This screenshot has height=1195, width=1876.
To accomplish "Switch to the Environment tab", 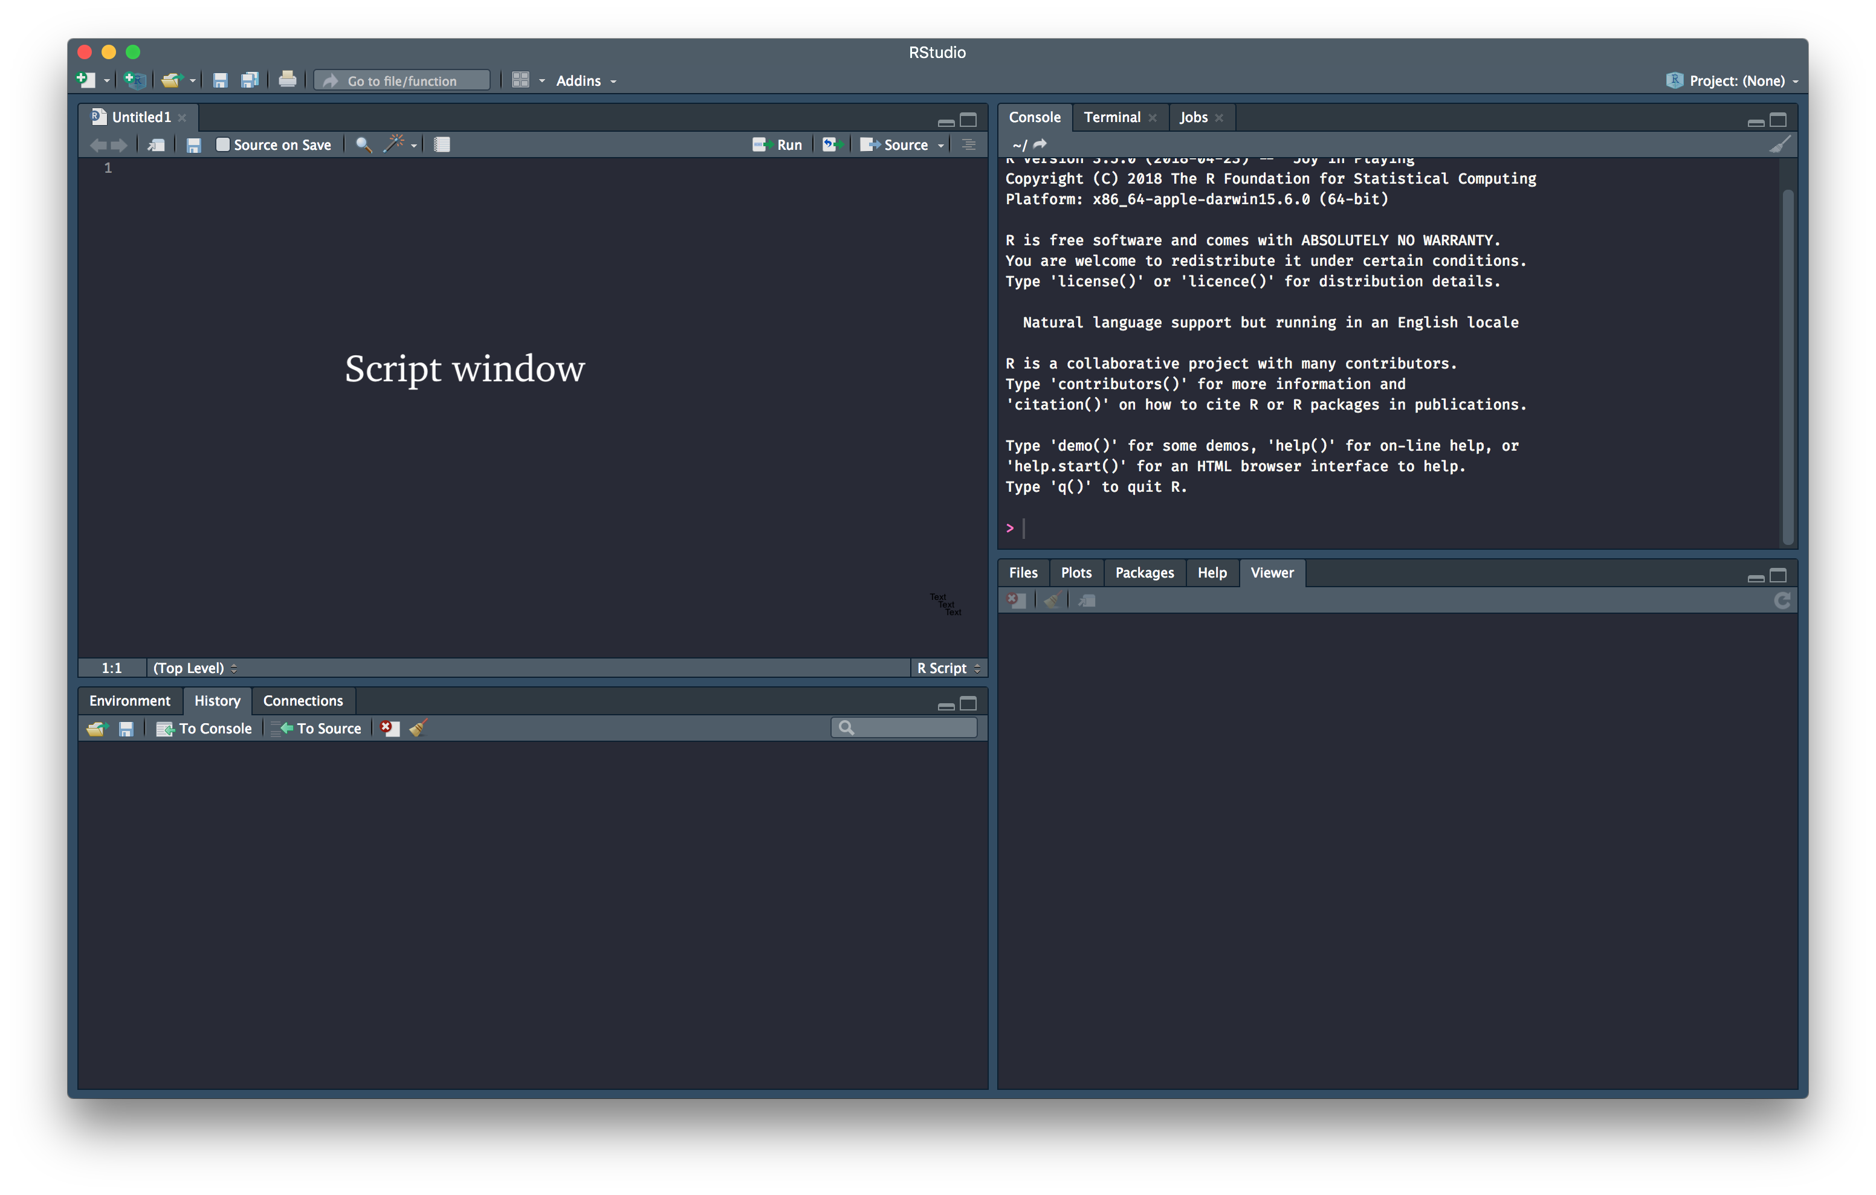I will tap(129, 701).
